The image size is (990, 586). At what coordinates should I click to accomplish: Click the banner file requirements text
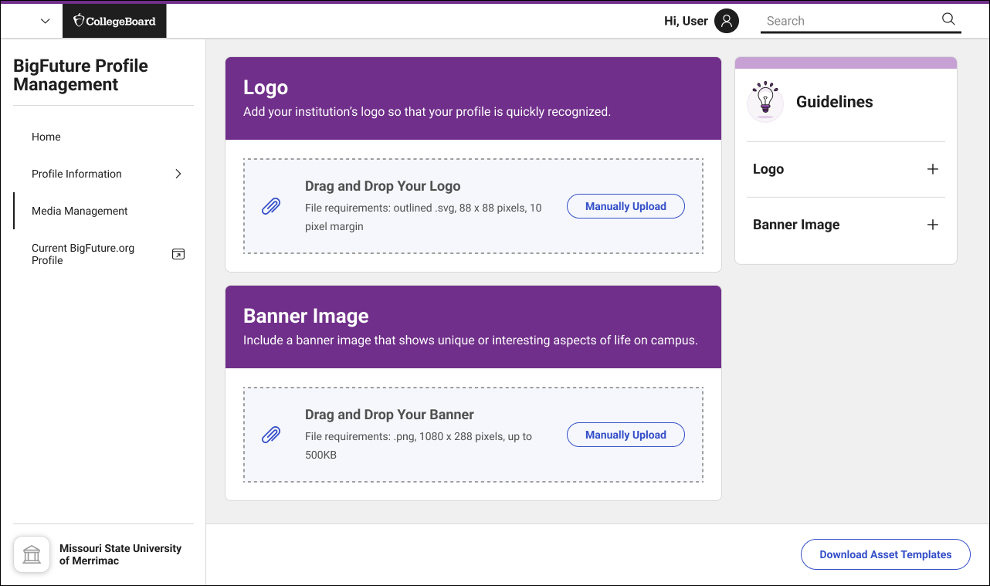point(419,445)
